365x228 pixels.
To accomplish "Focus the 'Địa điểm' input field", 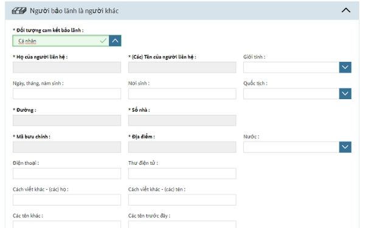I will point(182,147).
